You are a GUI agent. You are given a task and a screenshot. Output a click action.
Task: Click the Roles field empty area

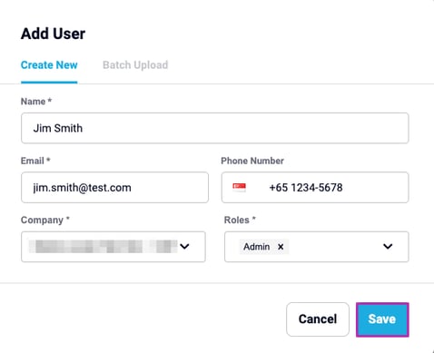pyautogui.click(x=333, y=247)
